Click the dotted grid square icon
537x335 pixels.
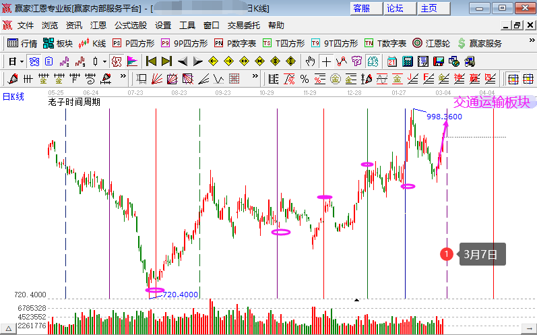234,79
